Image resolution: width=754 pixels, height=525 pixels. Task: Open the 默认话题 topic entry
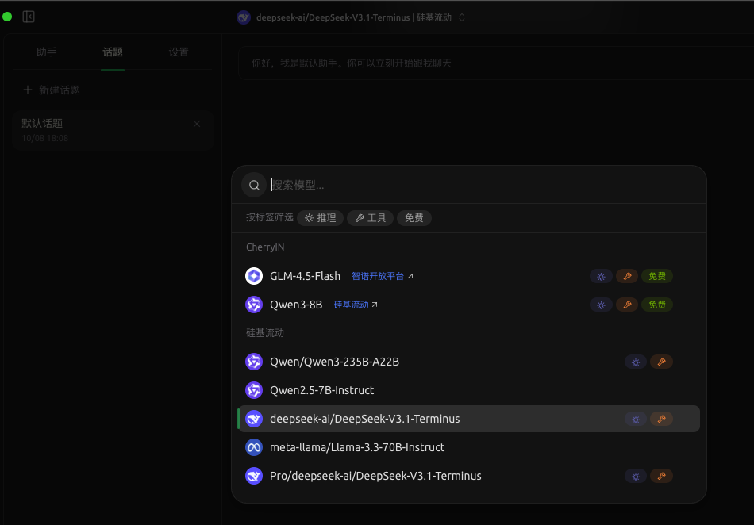[x=113, y=130]
